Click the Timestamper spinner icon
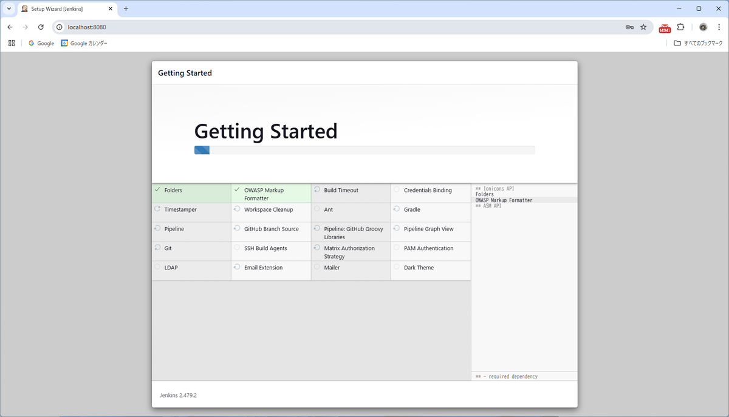729x417 pixels. coord(157,209)
